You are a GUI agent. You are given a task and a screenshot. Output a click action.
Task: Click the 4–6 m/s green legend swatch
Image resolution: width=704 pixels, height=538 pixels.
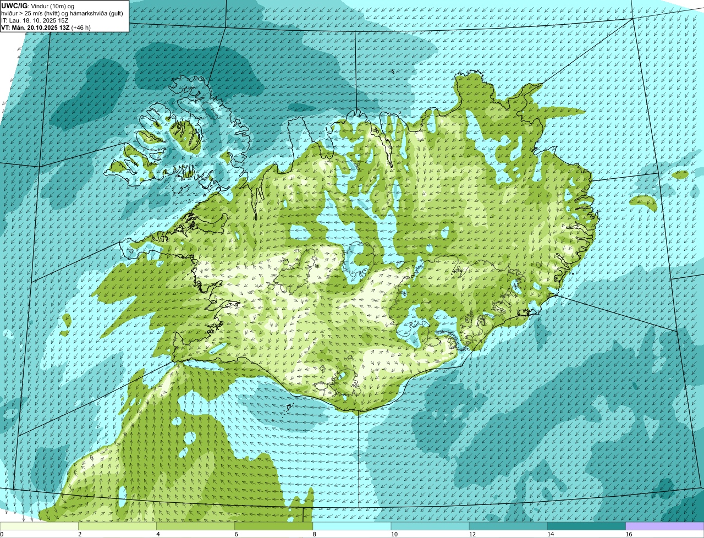click(195, 526)
